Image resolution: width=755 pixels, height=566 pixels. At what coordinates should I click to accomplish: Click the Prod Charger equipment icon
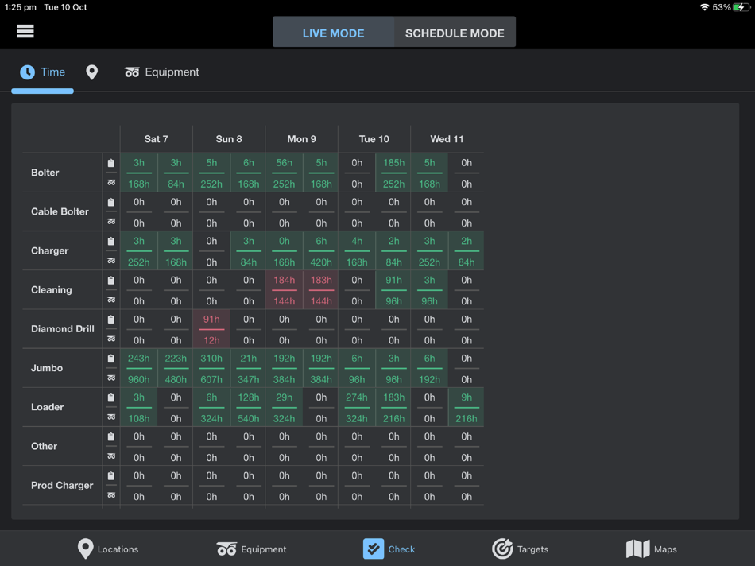pyautogui.click(x=111, y=495)
